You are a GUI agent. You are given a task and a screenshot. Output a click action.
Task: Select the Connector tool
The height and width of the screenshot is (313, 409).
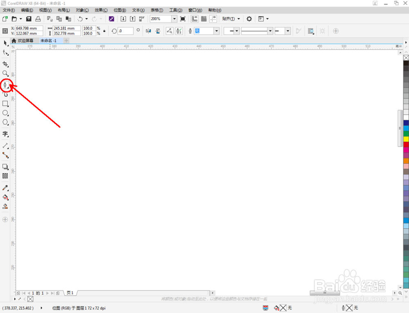[x=5, y=155]
